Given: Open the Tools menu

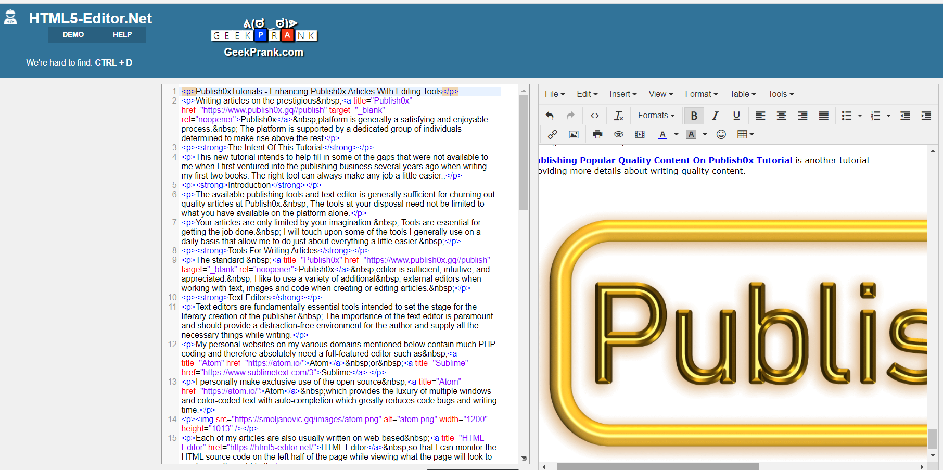Looking at the screenshot, I should (x=780, y=94).
